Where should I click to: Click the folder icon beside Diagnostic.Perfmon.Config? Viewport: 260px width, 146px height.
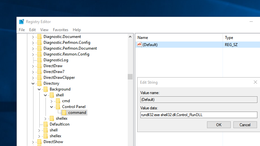[x=39, y=43]
